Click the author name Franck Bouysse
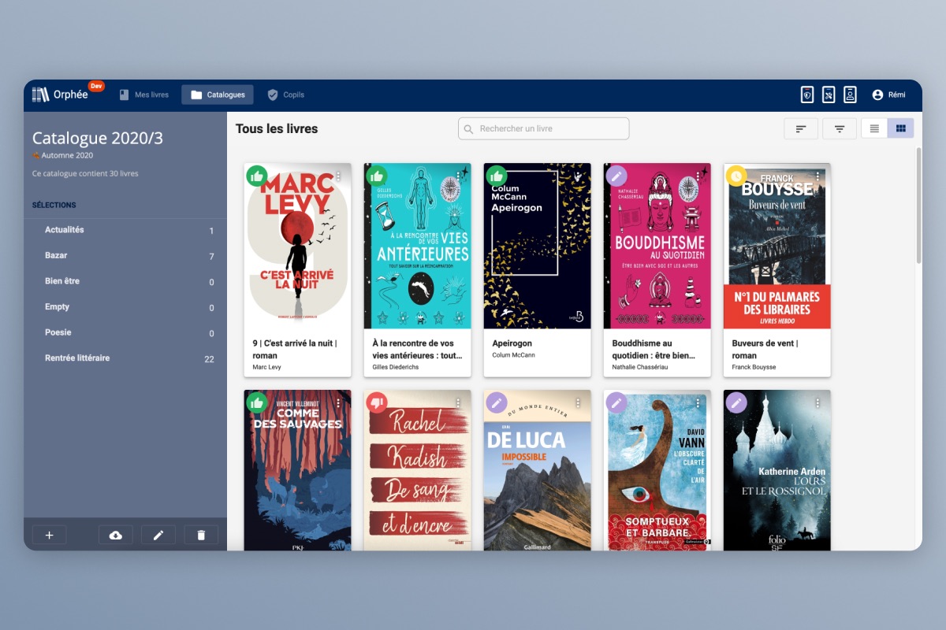The image size is (946, 630). click(x=754, y=367)
